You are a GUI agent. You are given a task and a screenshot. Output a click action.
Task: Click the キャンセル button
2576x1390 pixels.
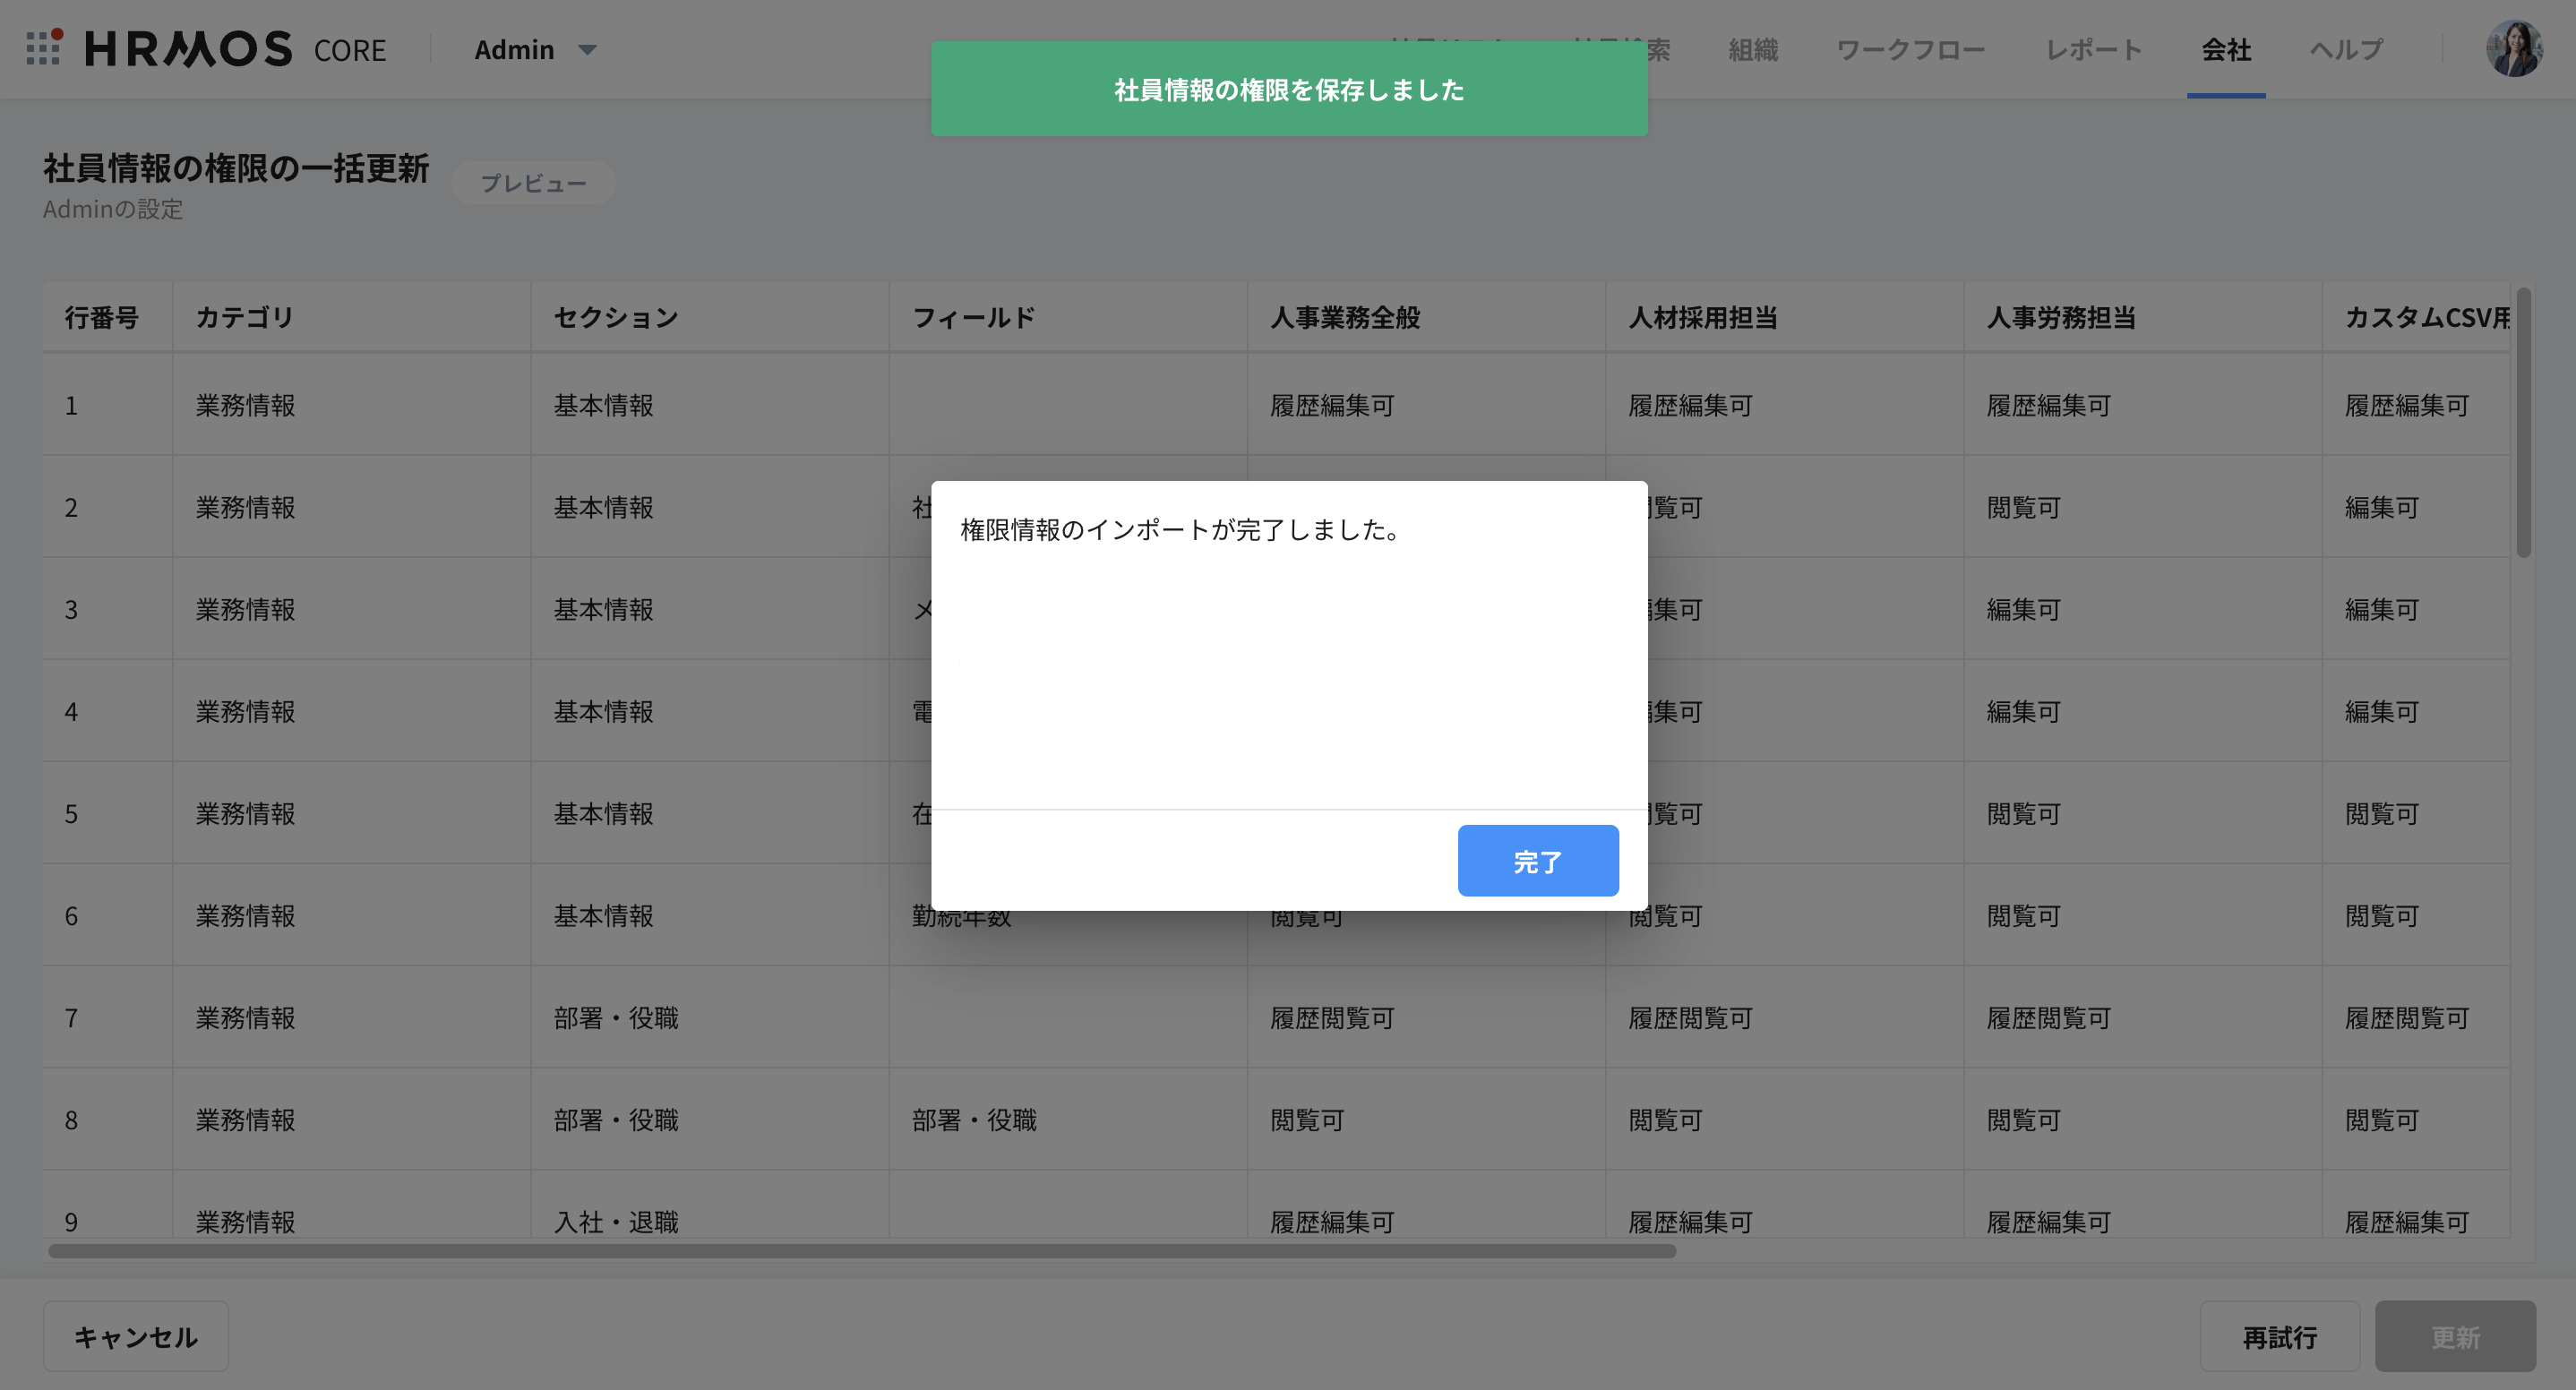pyautogui.click(x=136, y=1336)
